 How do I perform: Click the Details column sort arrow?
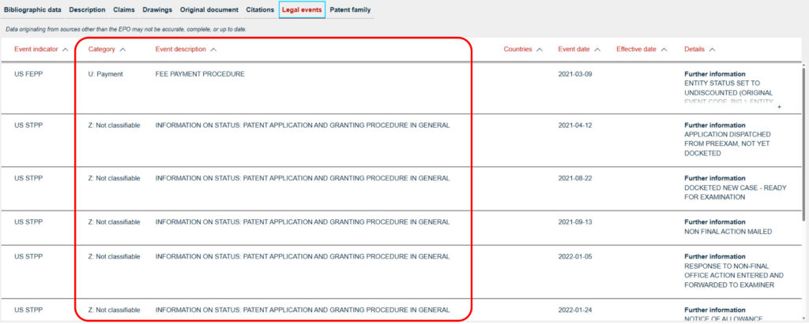point(713,50)
